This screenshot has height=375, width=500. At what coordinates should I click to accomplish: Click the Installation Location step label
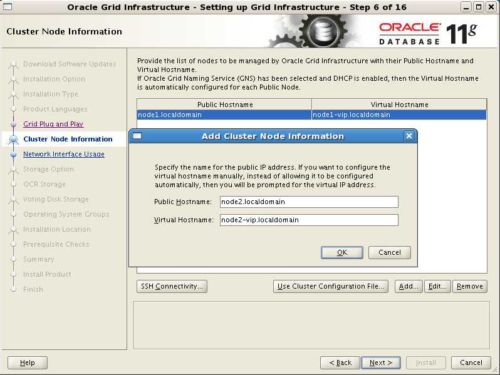57,229
